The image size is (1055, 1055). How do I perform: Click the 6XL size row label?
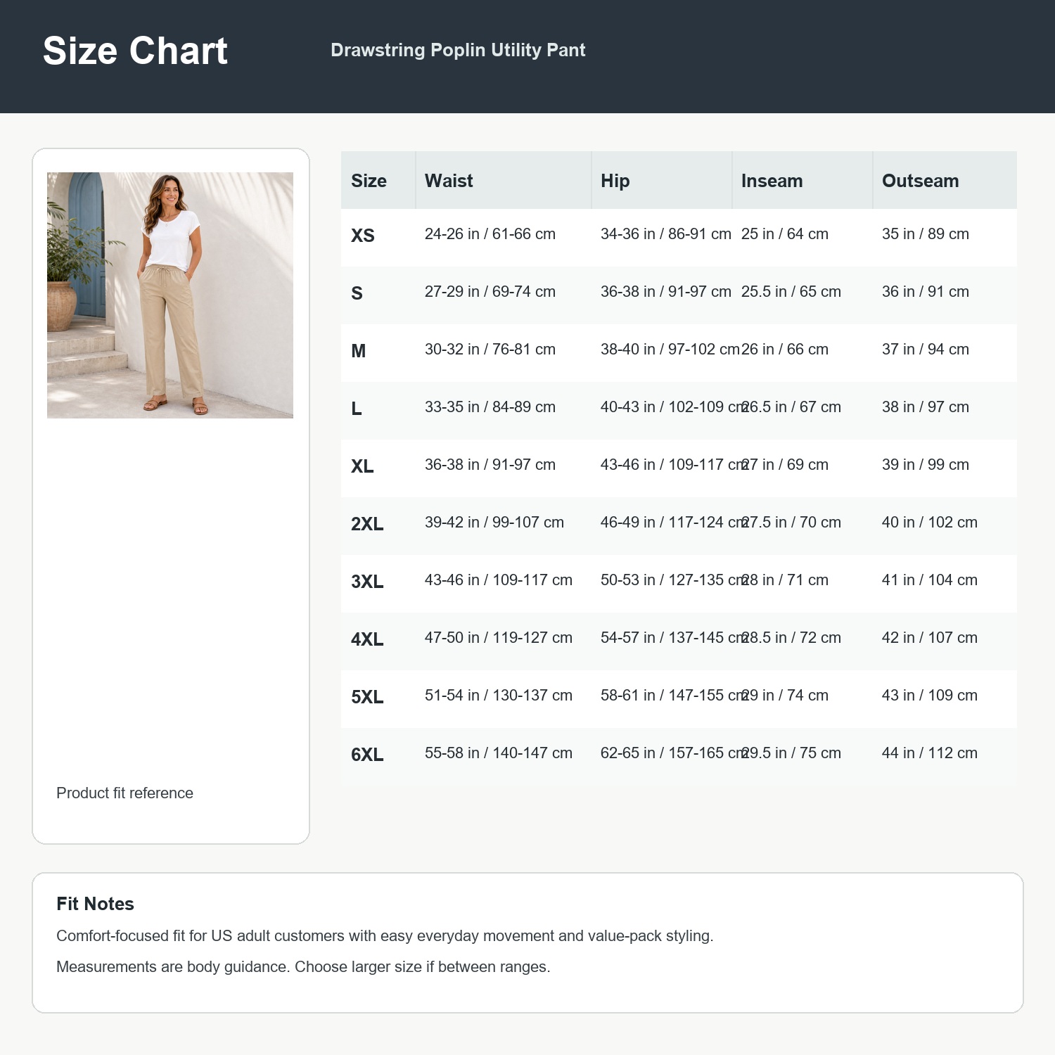[367, 755]
